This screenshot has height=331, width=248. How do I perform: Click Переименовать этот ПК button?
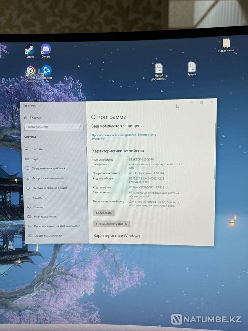tap(112, 224)
